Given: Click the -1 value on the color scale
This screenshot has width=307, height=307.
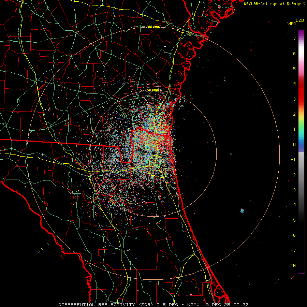Looking at the screenshot, I should click(293, 160).
